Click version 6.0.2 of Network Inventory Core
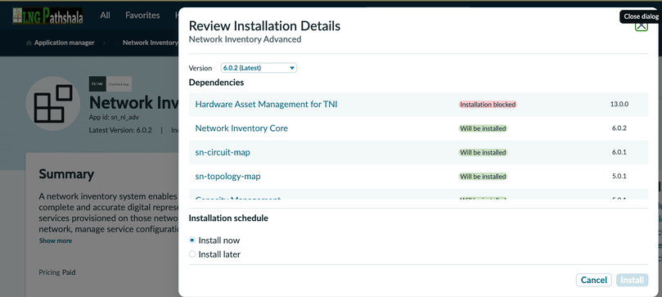Image resolution: width=662 pixels, height=297 pixels. pos(619,128)
